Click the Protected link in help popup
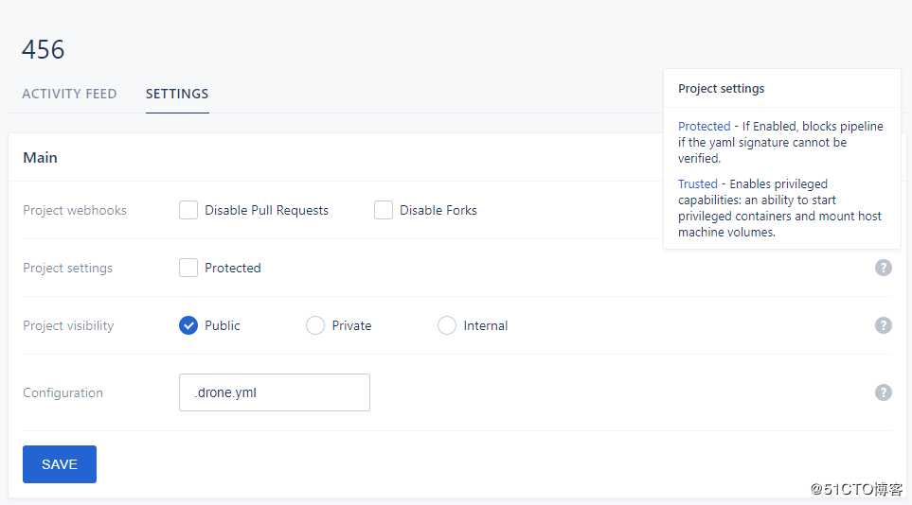The width and height of the screenshot is (912, 505). point(704,126)
